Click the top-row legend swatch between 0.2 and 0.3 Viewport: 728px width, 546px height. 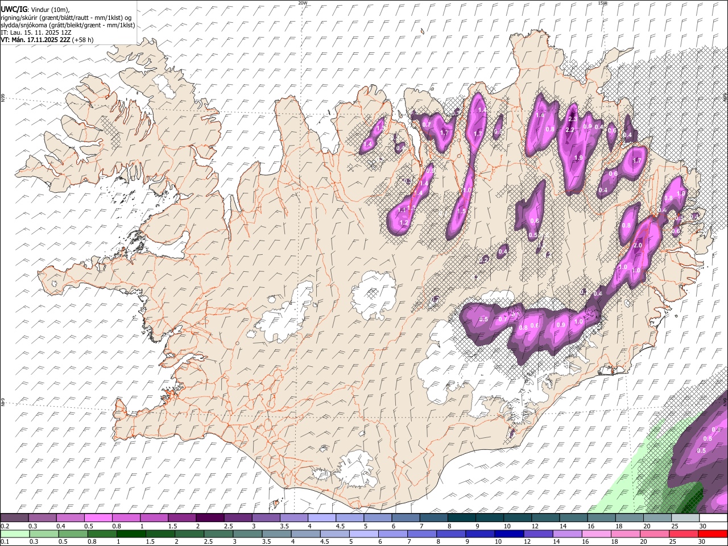pyautogui.click(x=14, y=518)
